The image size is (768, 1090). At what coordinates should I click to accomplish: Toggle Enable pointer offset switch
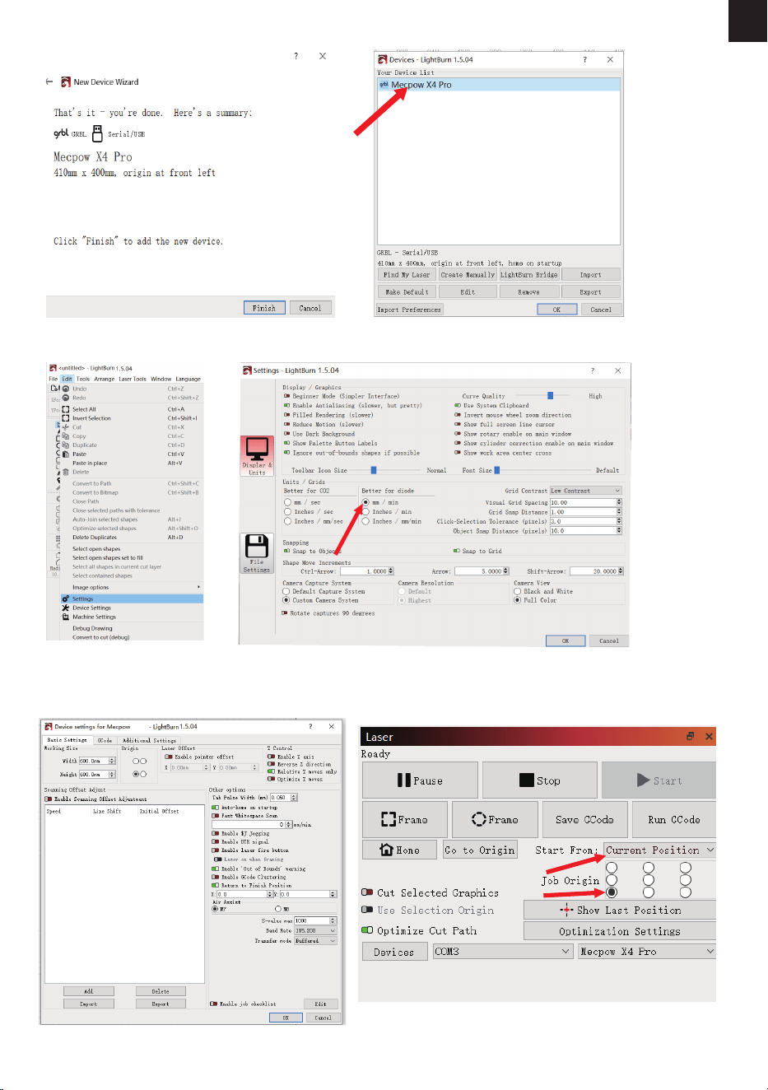coord(169,757)
